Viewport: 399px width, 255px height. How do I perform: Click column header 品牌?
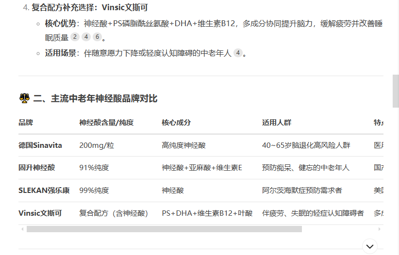tap(26, 123)
